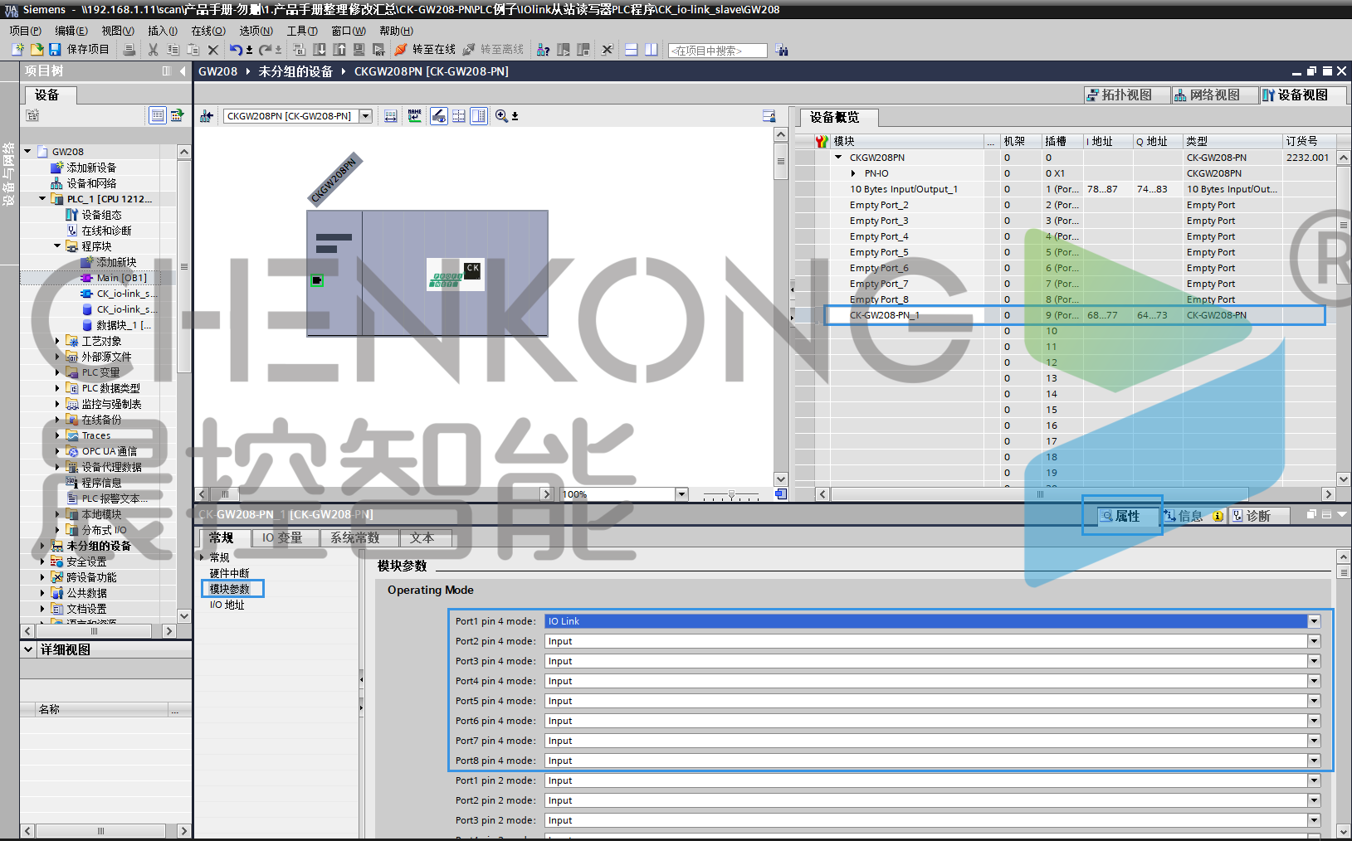
Task: Expand the 工艺对象 tree node
Action: (x=57, y=341)
